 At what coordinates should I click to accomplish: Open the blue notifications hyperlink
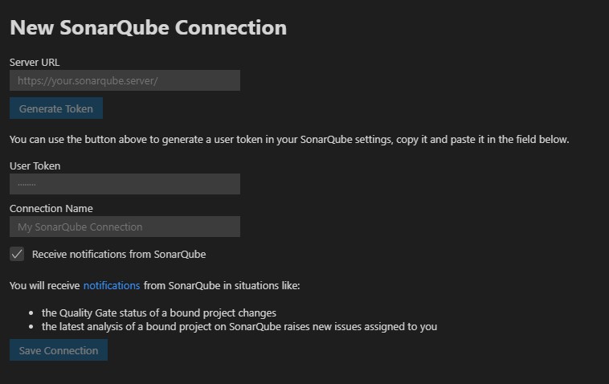112,285
